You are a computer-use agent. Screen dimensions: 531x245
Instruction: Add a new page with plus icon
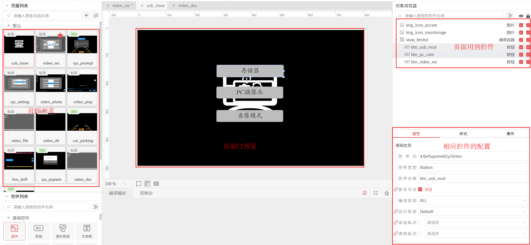coord(86,16)
